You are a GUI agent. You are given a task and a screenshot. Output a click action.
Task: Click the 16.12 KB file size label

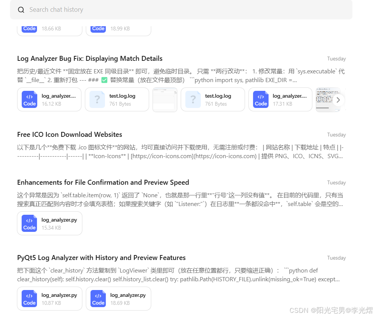point(51,104)
